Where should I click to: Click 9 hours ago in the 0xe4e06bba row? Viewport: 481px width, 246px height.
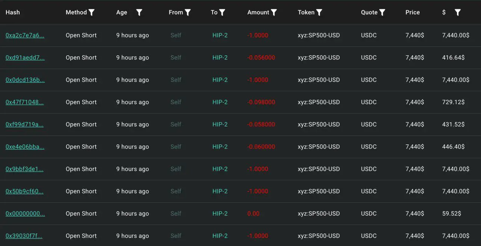132,147
